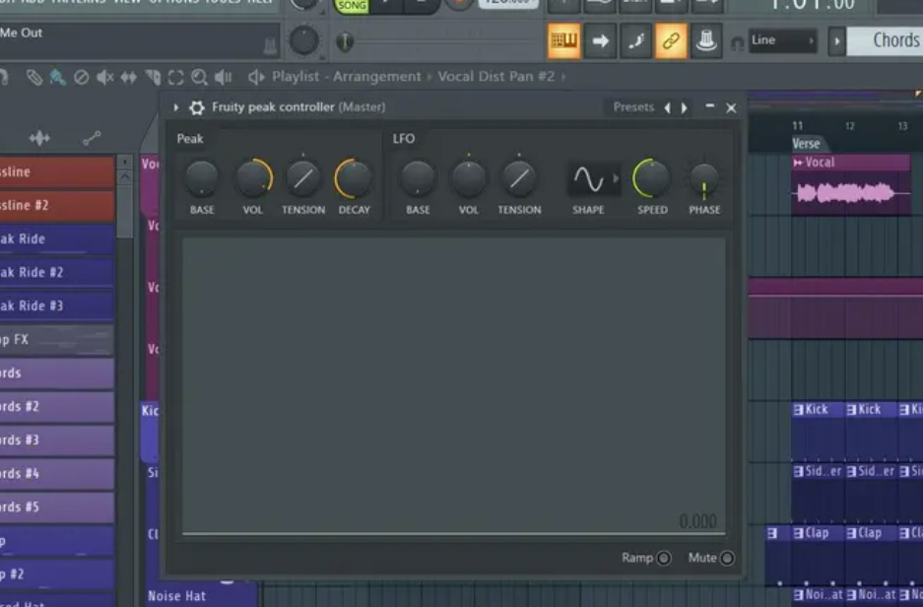Toggle the orange playlist grid button
The width and height of the screenshot is (923, 607).
tap(563, 40)
